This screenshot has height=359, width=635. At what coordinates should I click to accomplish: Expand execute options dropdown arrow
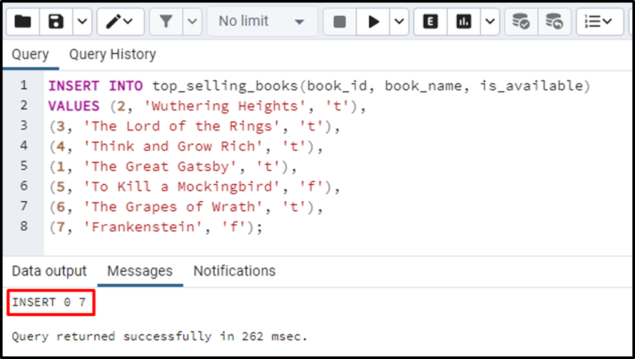(399, 21)
